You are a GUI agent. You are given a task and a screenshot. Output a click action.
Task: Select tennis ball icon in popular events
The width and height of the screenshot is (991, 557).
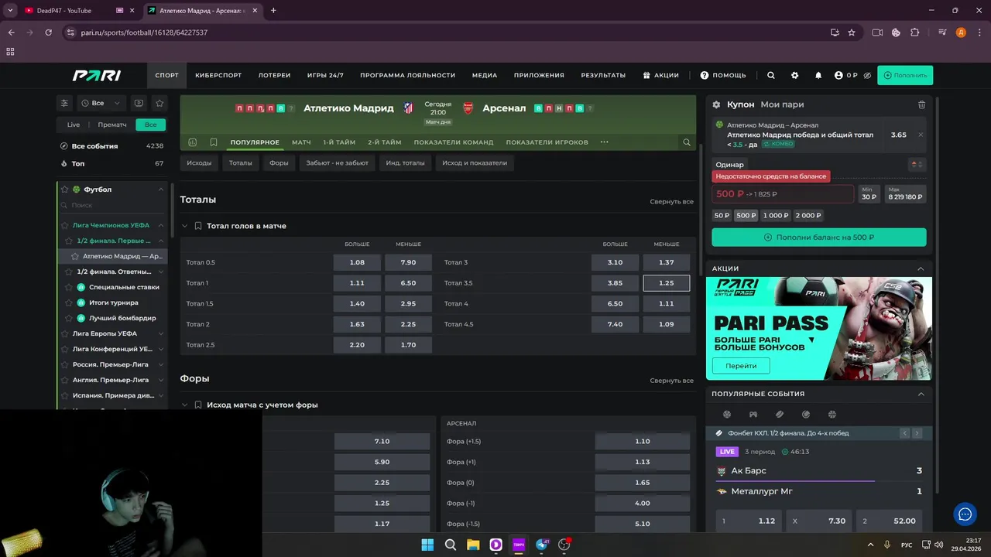click(805, 415)
